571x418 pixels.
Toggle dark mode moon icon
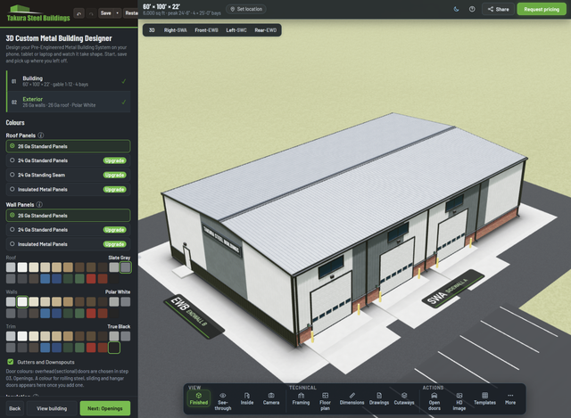(x=456, y=9)
